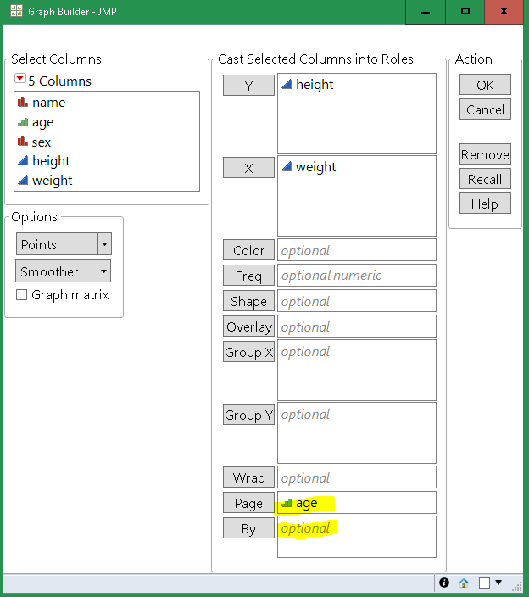Viewport: 529px width, 597px height.
Task: Select the name column in list
Action: (48, 103)
